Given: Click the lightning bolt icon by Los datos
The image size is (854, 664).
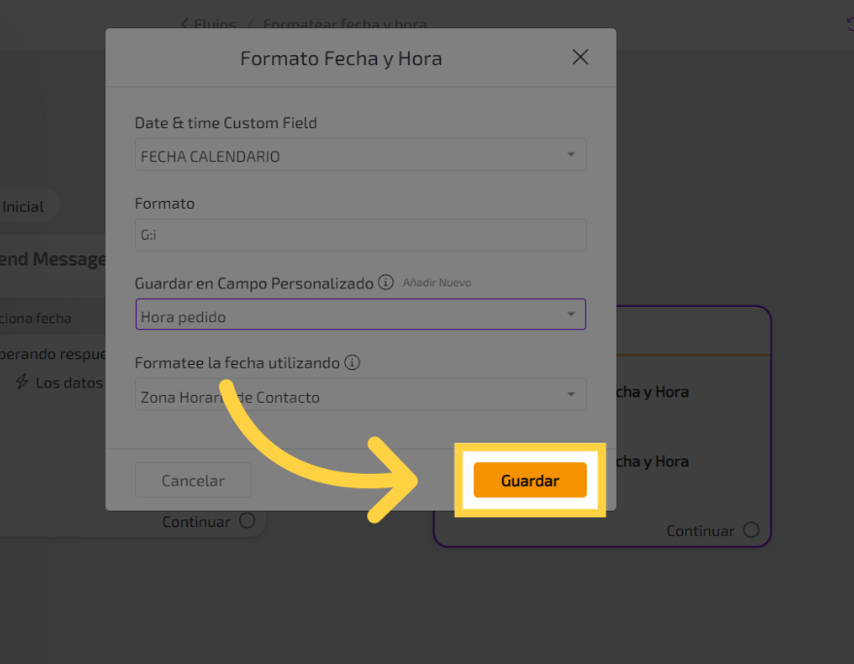Looking at the screenshot, I should (x=21, y=382).
